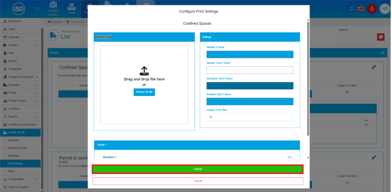The image size is (392, 192).
Task: Open the Question Text Colour swatch
Action: pos(250,86)
